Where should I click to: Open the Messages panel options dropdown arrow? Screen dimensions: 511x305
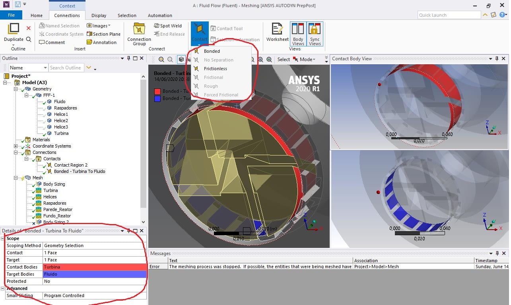491,253
